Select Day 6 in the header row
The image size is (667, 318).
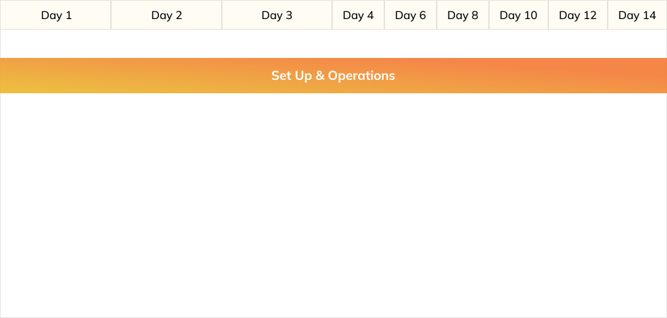(x=411, y=15)
